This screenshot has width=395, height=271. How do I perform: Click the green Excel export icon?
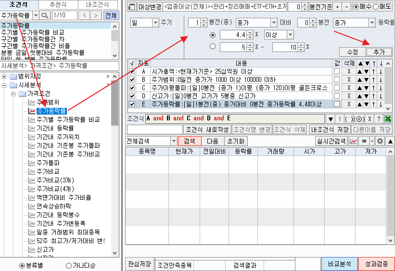pyautogui.click(x=387, y=119)
